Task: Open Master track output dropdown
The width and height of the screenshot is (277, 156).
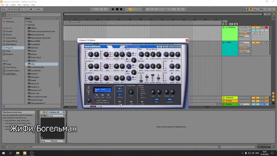Action: [245, 104]
